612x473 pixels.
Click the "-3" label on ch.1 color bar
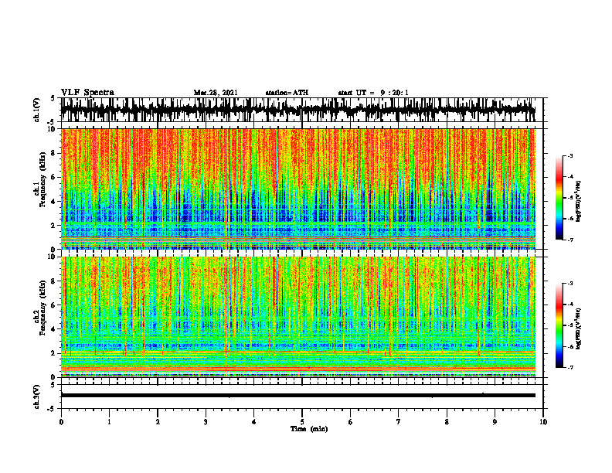[569, 155]
